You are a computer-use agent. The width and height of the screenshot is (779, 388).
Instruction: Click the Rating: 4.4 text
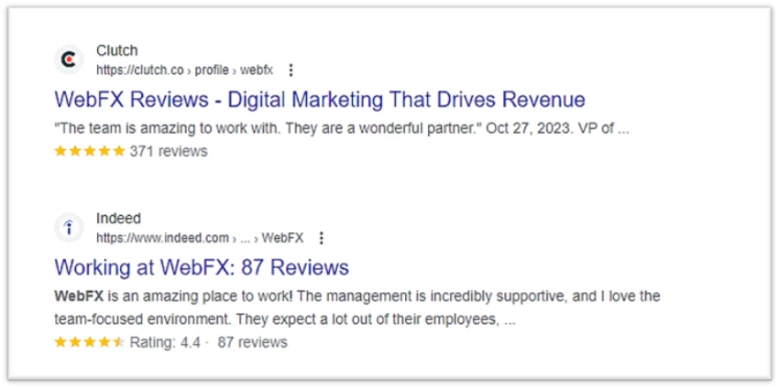pos(165,342)
